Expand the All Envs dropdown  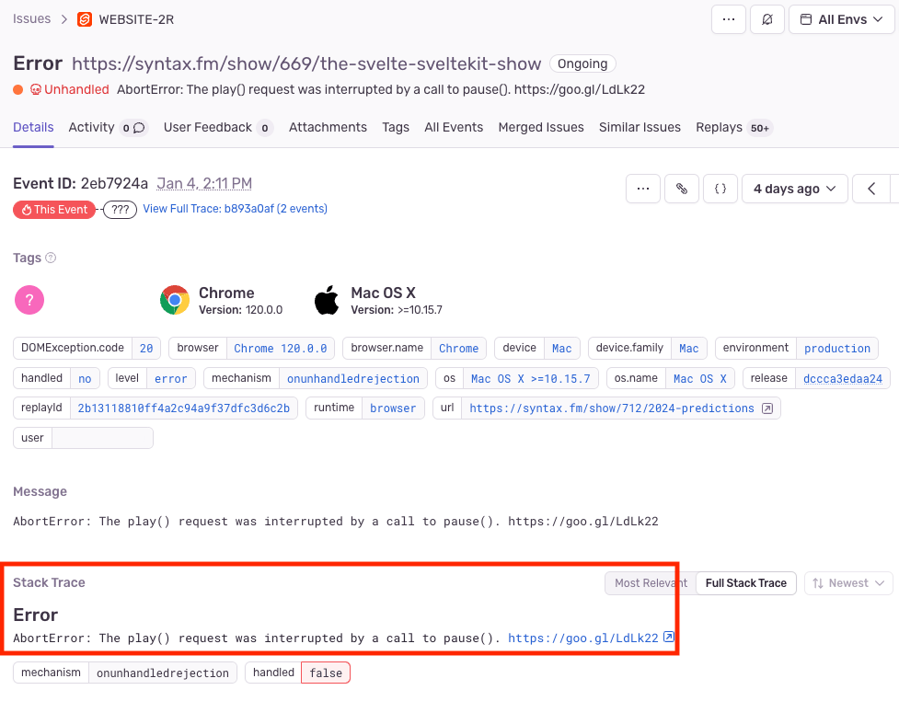[842, 19]
